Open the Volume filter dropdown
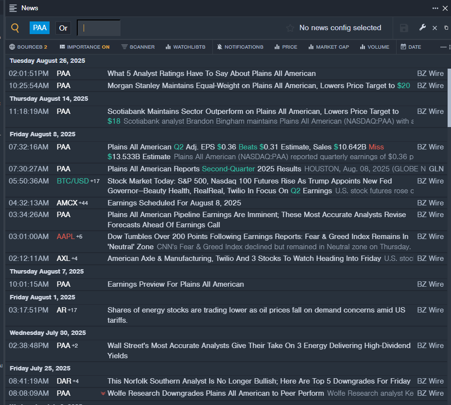This screenshot has height=405, width=451. (375, 47)
